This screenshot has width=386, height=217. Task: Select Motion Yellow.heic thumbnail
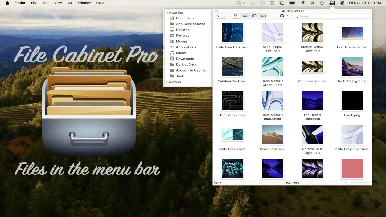(312, 67)
